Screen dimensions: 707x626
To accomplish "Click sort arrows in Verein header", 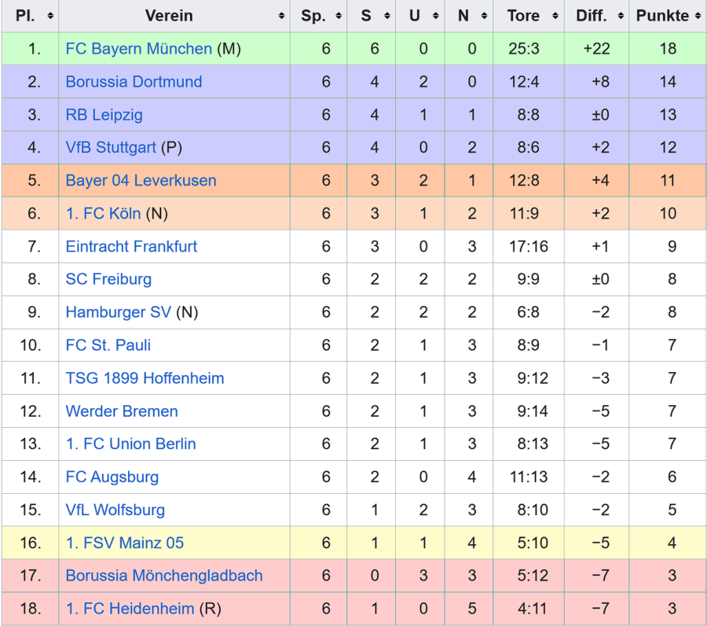I will click(x=282, y=16).
